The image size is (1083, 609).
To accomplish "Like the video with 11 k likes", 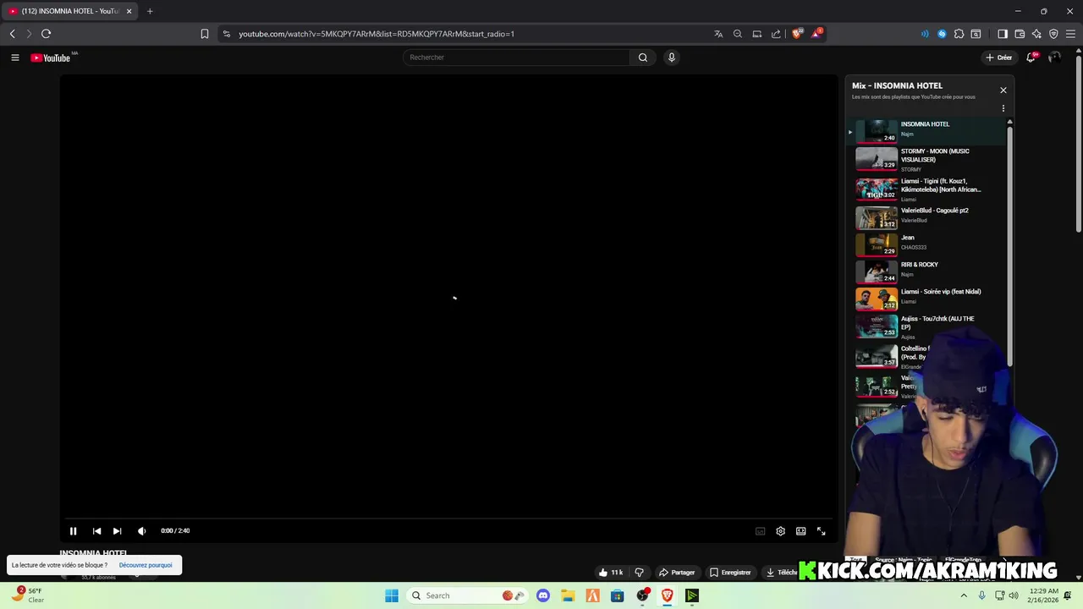I will coord(611,573).
